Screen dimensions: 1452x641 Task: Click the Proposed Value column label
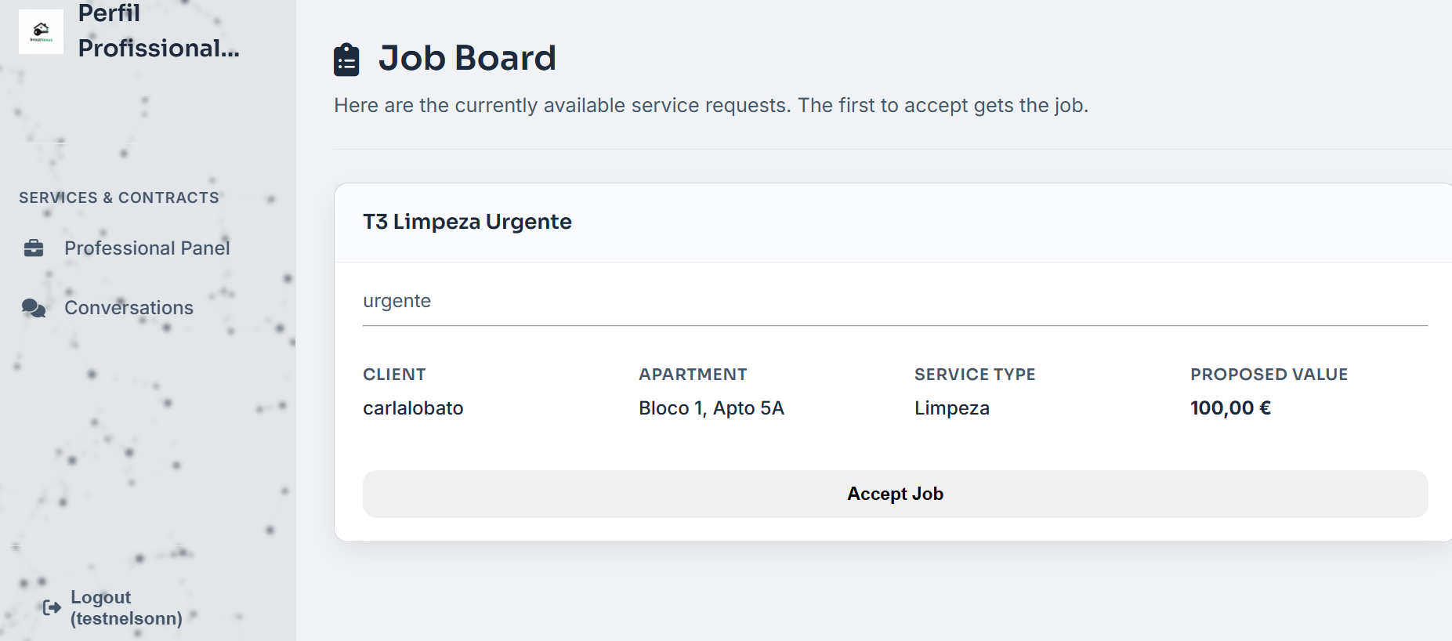[x=1269, y=375]
